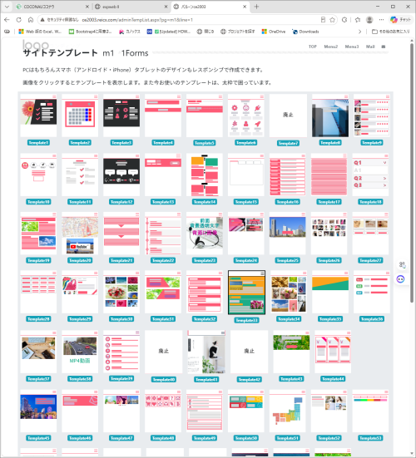Click the Template33 label button
The image size is (416, 458).
pyautogui.click(x=246, y=320)
